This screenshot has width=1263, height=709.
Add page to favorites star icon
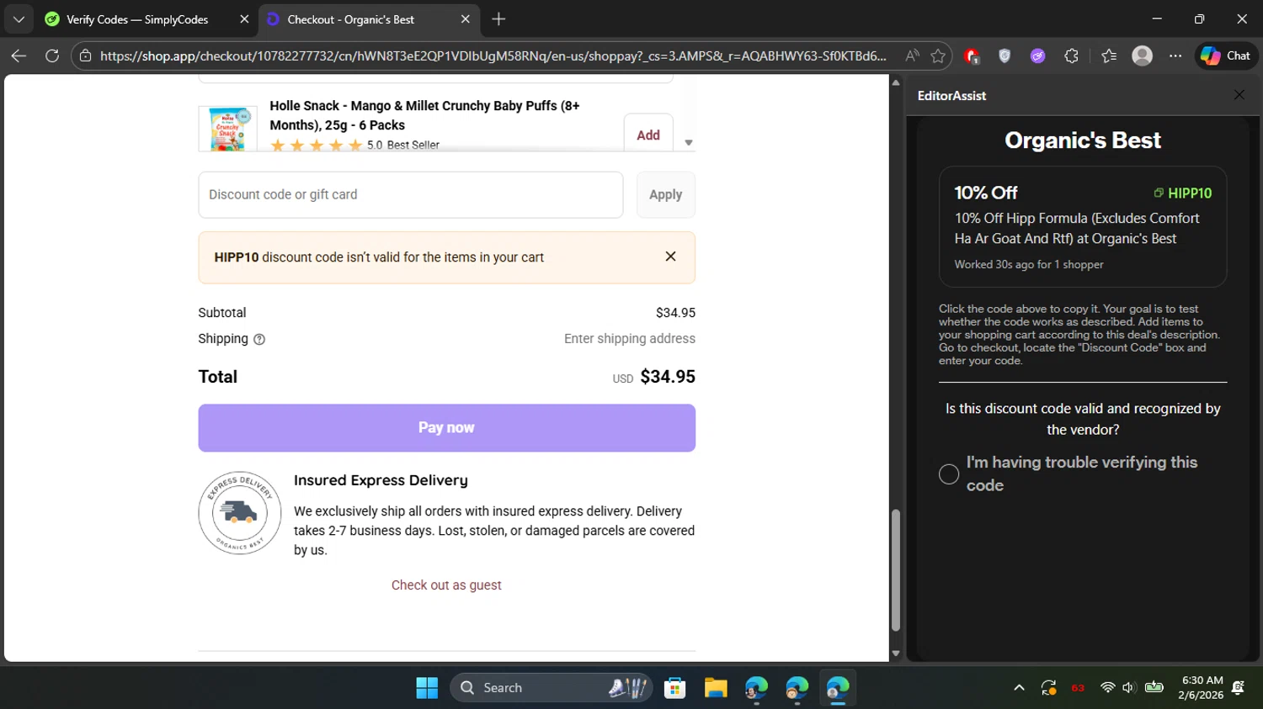point(938,56)
